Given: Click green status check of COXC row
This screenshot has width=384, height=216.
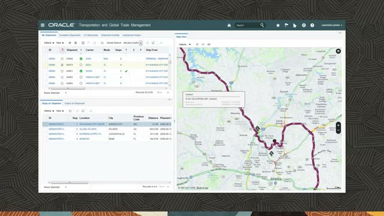Looking at the screenshot, I should coord(81,59).
